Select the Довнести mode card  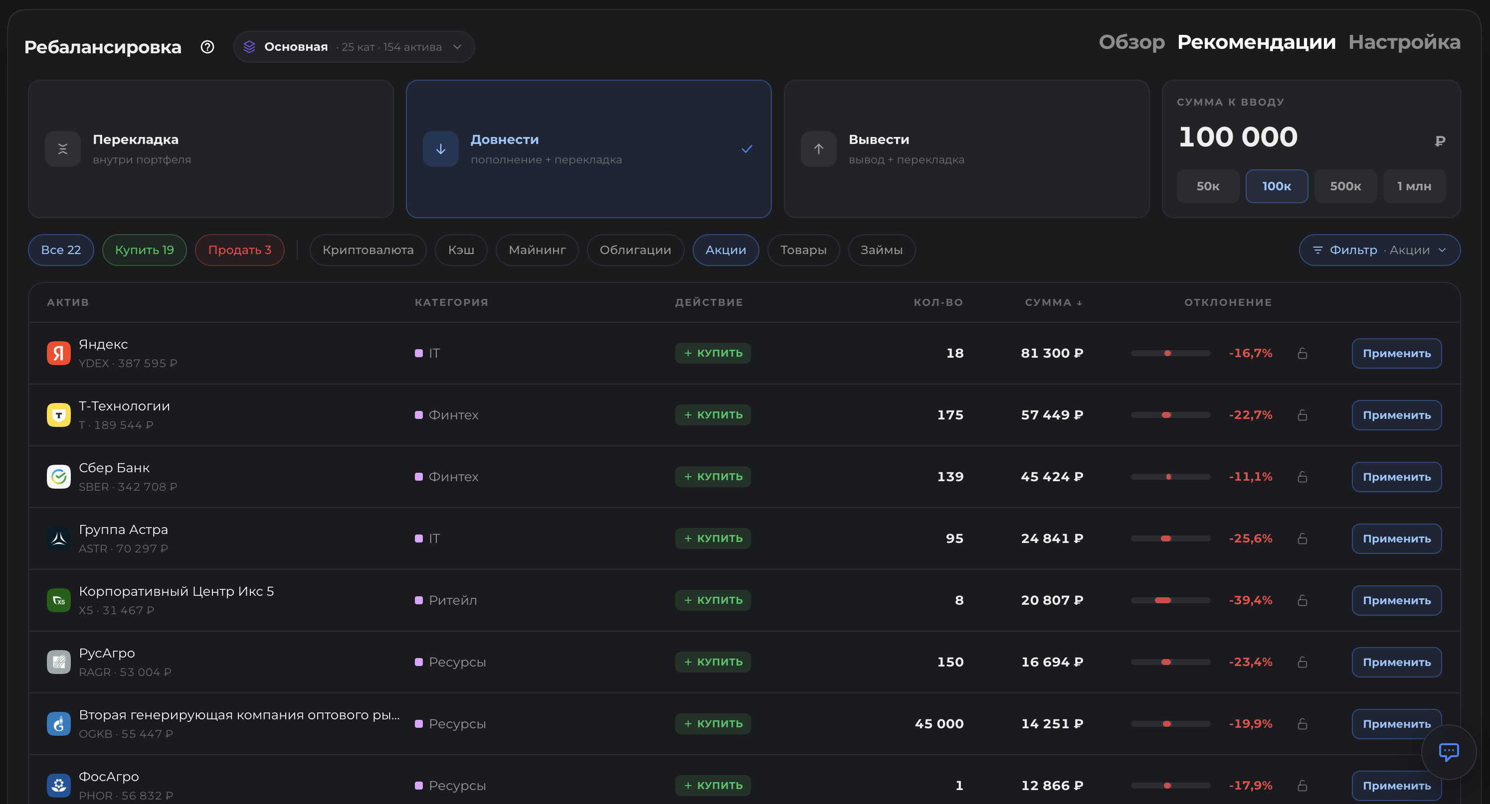[588, 149]
